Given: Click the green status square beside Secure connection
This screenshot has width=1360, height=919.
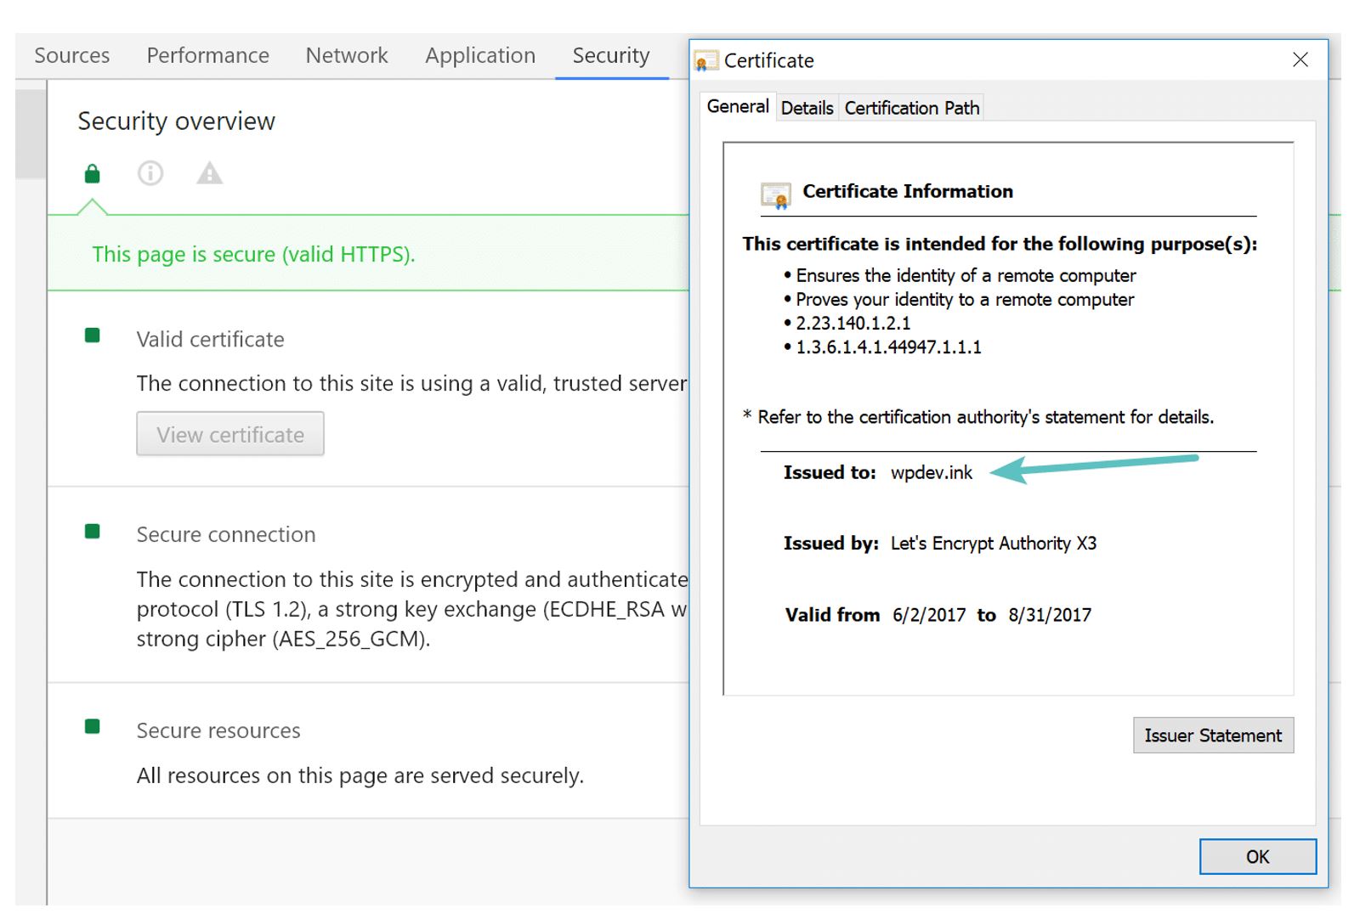Looking at the screenshot, I should click(92, 531).
